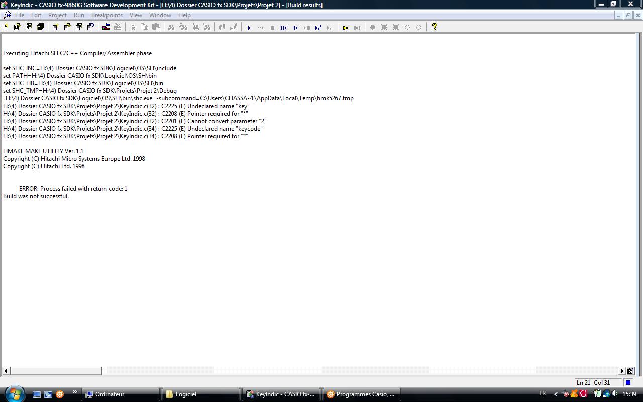Click the footprints Step icon

click(x=222, y=27)
